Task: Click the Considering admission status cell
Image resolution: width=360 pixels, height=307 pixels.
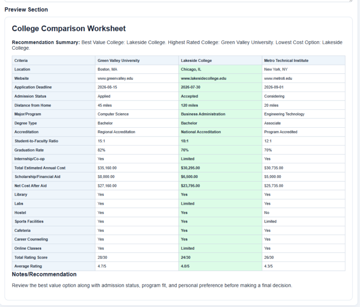Action: click(304, 96)
